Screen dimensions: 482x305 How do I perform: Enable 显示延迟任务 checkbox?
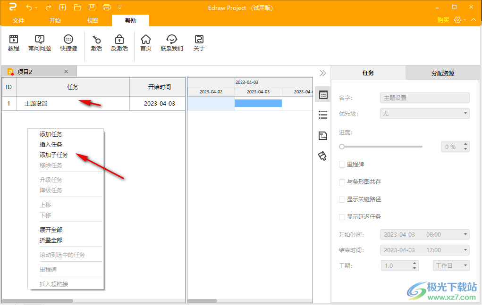[x=342, y=217]
